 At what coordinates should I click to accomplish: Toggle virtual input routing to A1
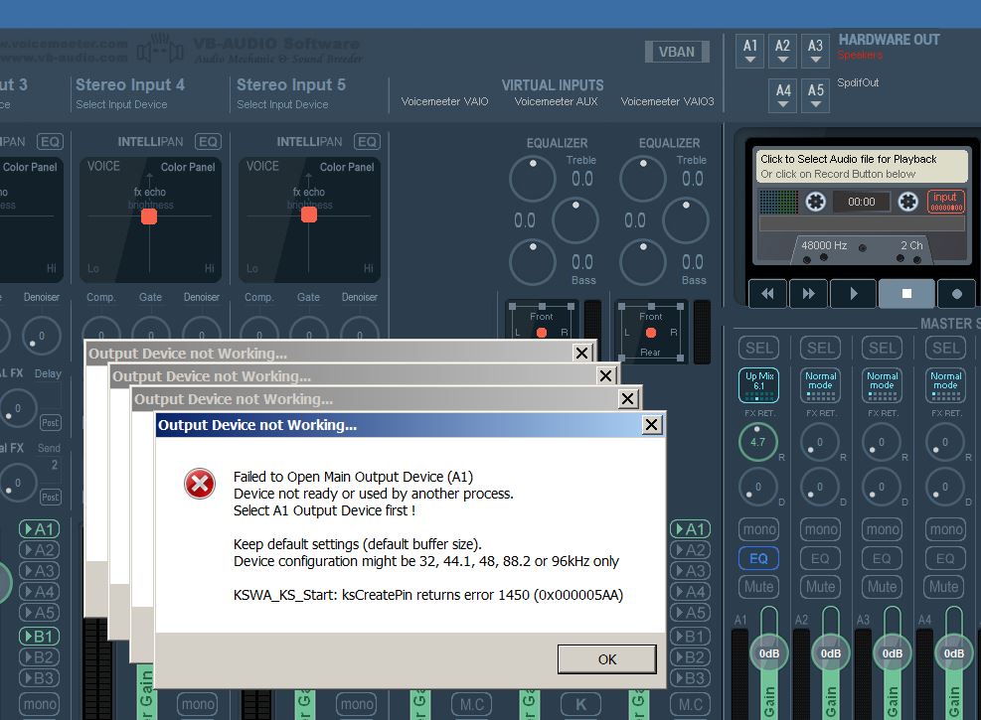pyautogui.click(x=690, y=529)
